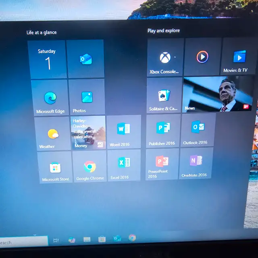Click the Task View taskbar button
Viewport: 258px width, 258px height.
point(56,241)
